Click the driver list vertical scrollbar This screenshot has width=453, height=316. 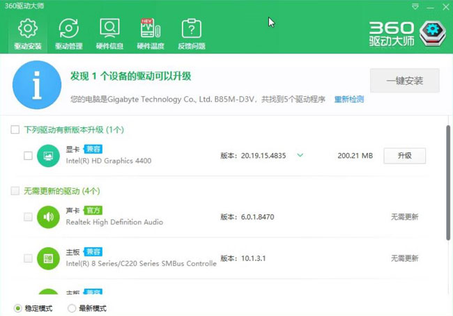click(x=448, y=182)
